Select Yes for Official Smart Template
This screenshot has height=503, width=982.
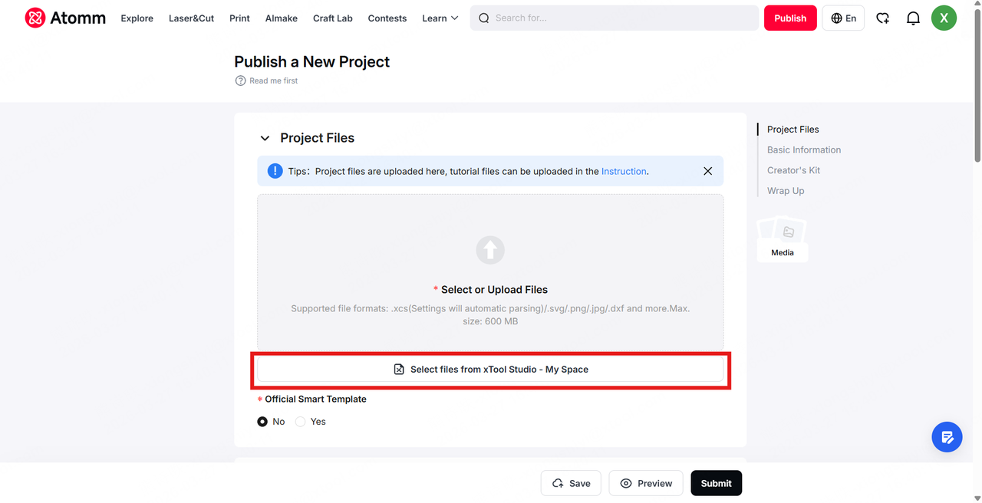tap(301, 422)
